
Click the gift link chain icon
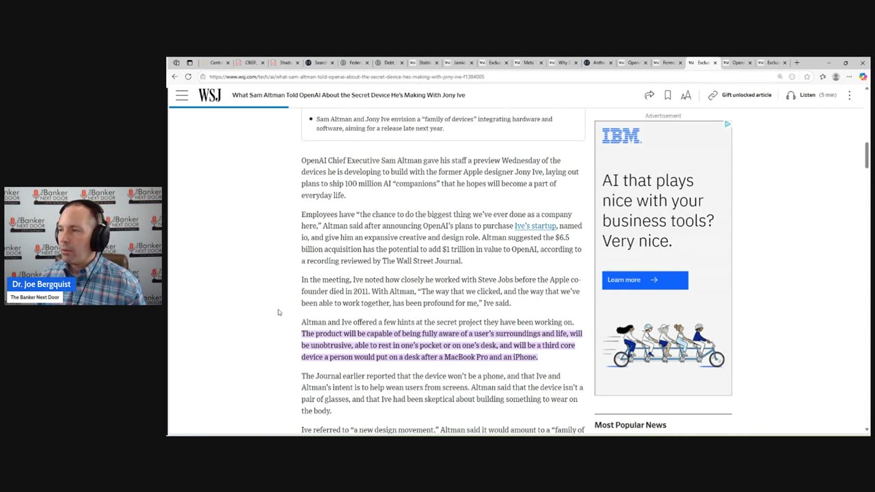coord(712,95)
